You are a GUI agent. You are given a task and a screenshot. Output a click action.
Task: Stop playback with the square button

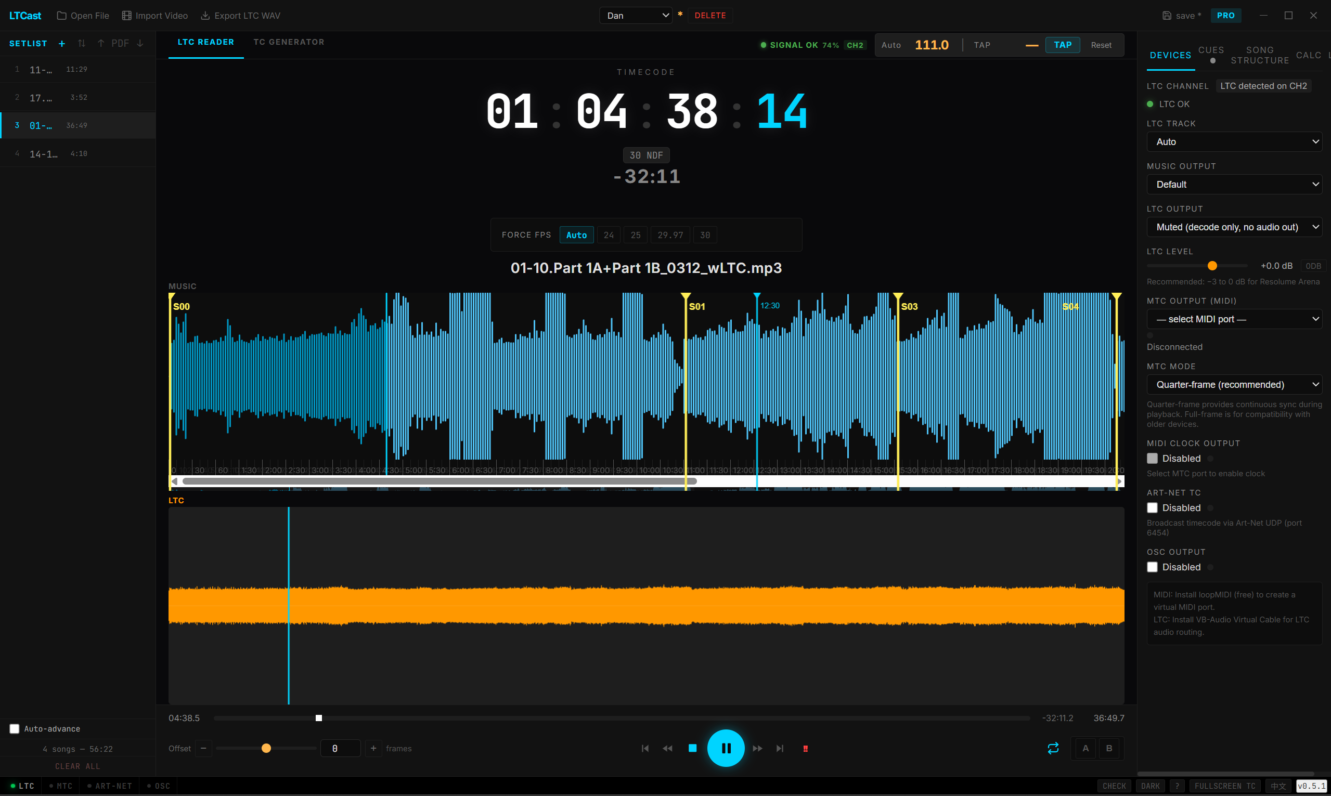coord(693,748)
